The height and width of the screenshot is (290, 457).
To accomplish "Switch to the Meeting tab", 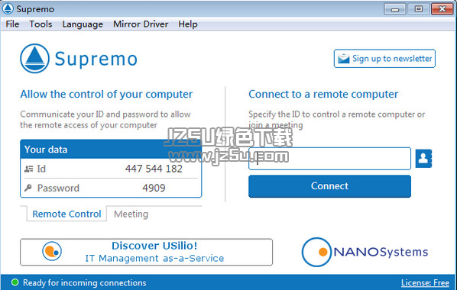I will (x=131, y=214).
